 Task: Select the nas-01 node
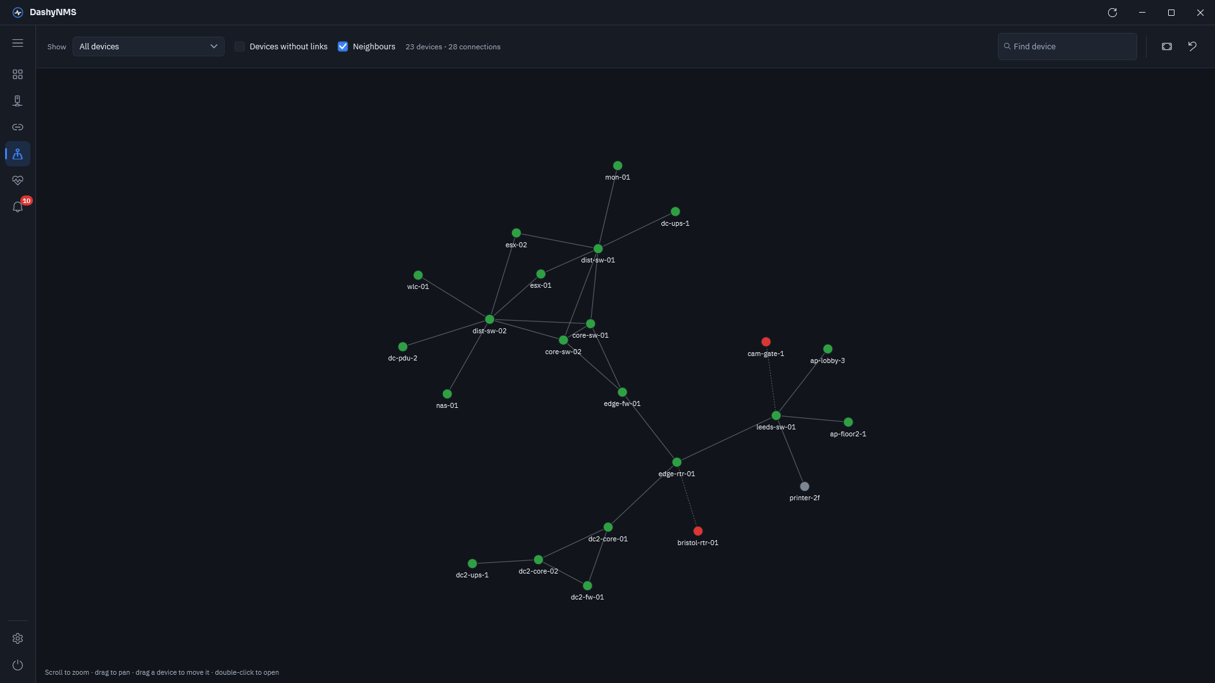tap(447, 394)
